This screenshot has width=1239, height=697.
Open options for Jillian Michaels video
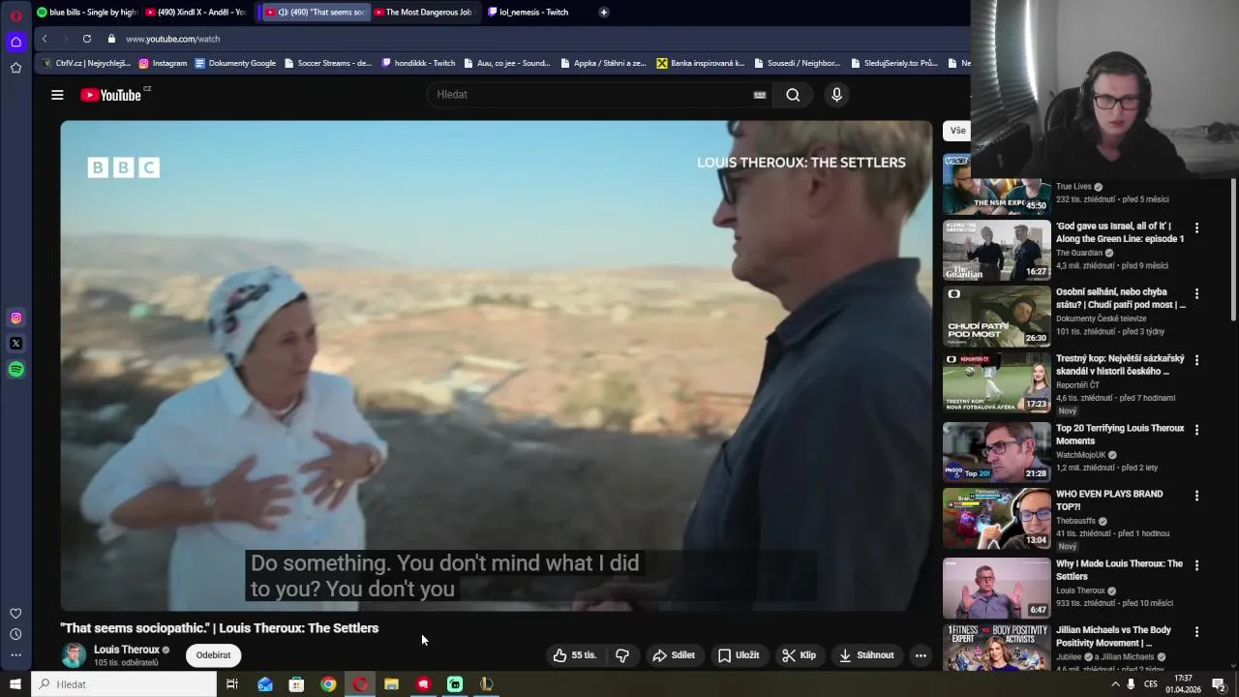(x=1196, y=632)
